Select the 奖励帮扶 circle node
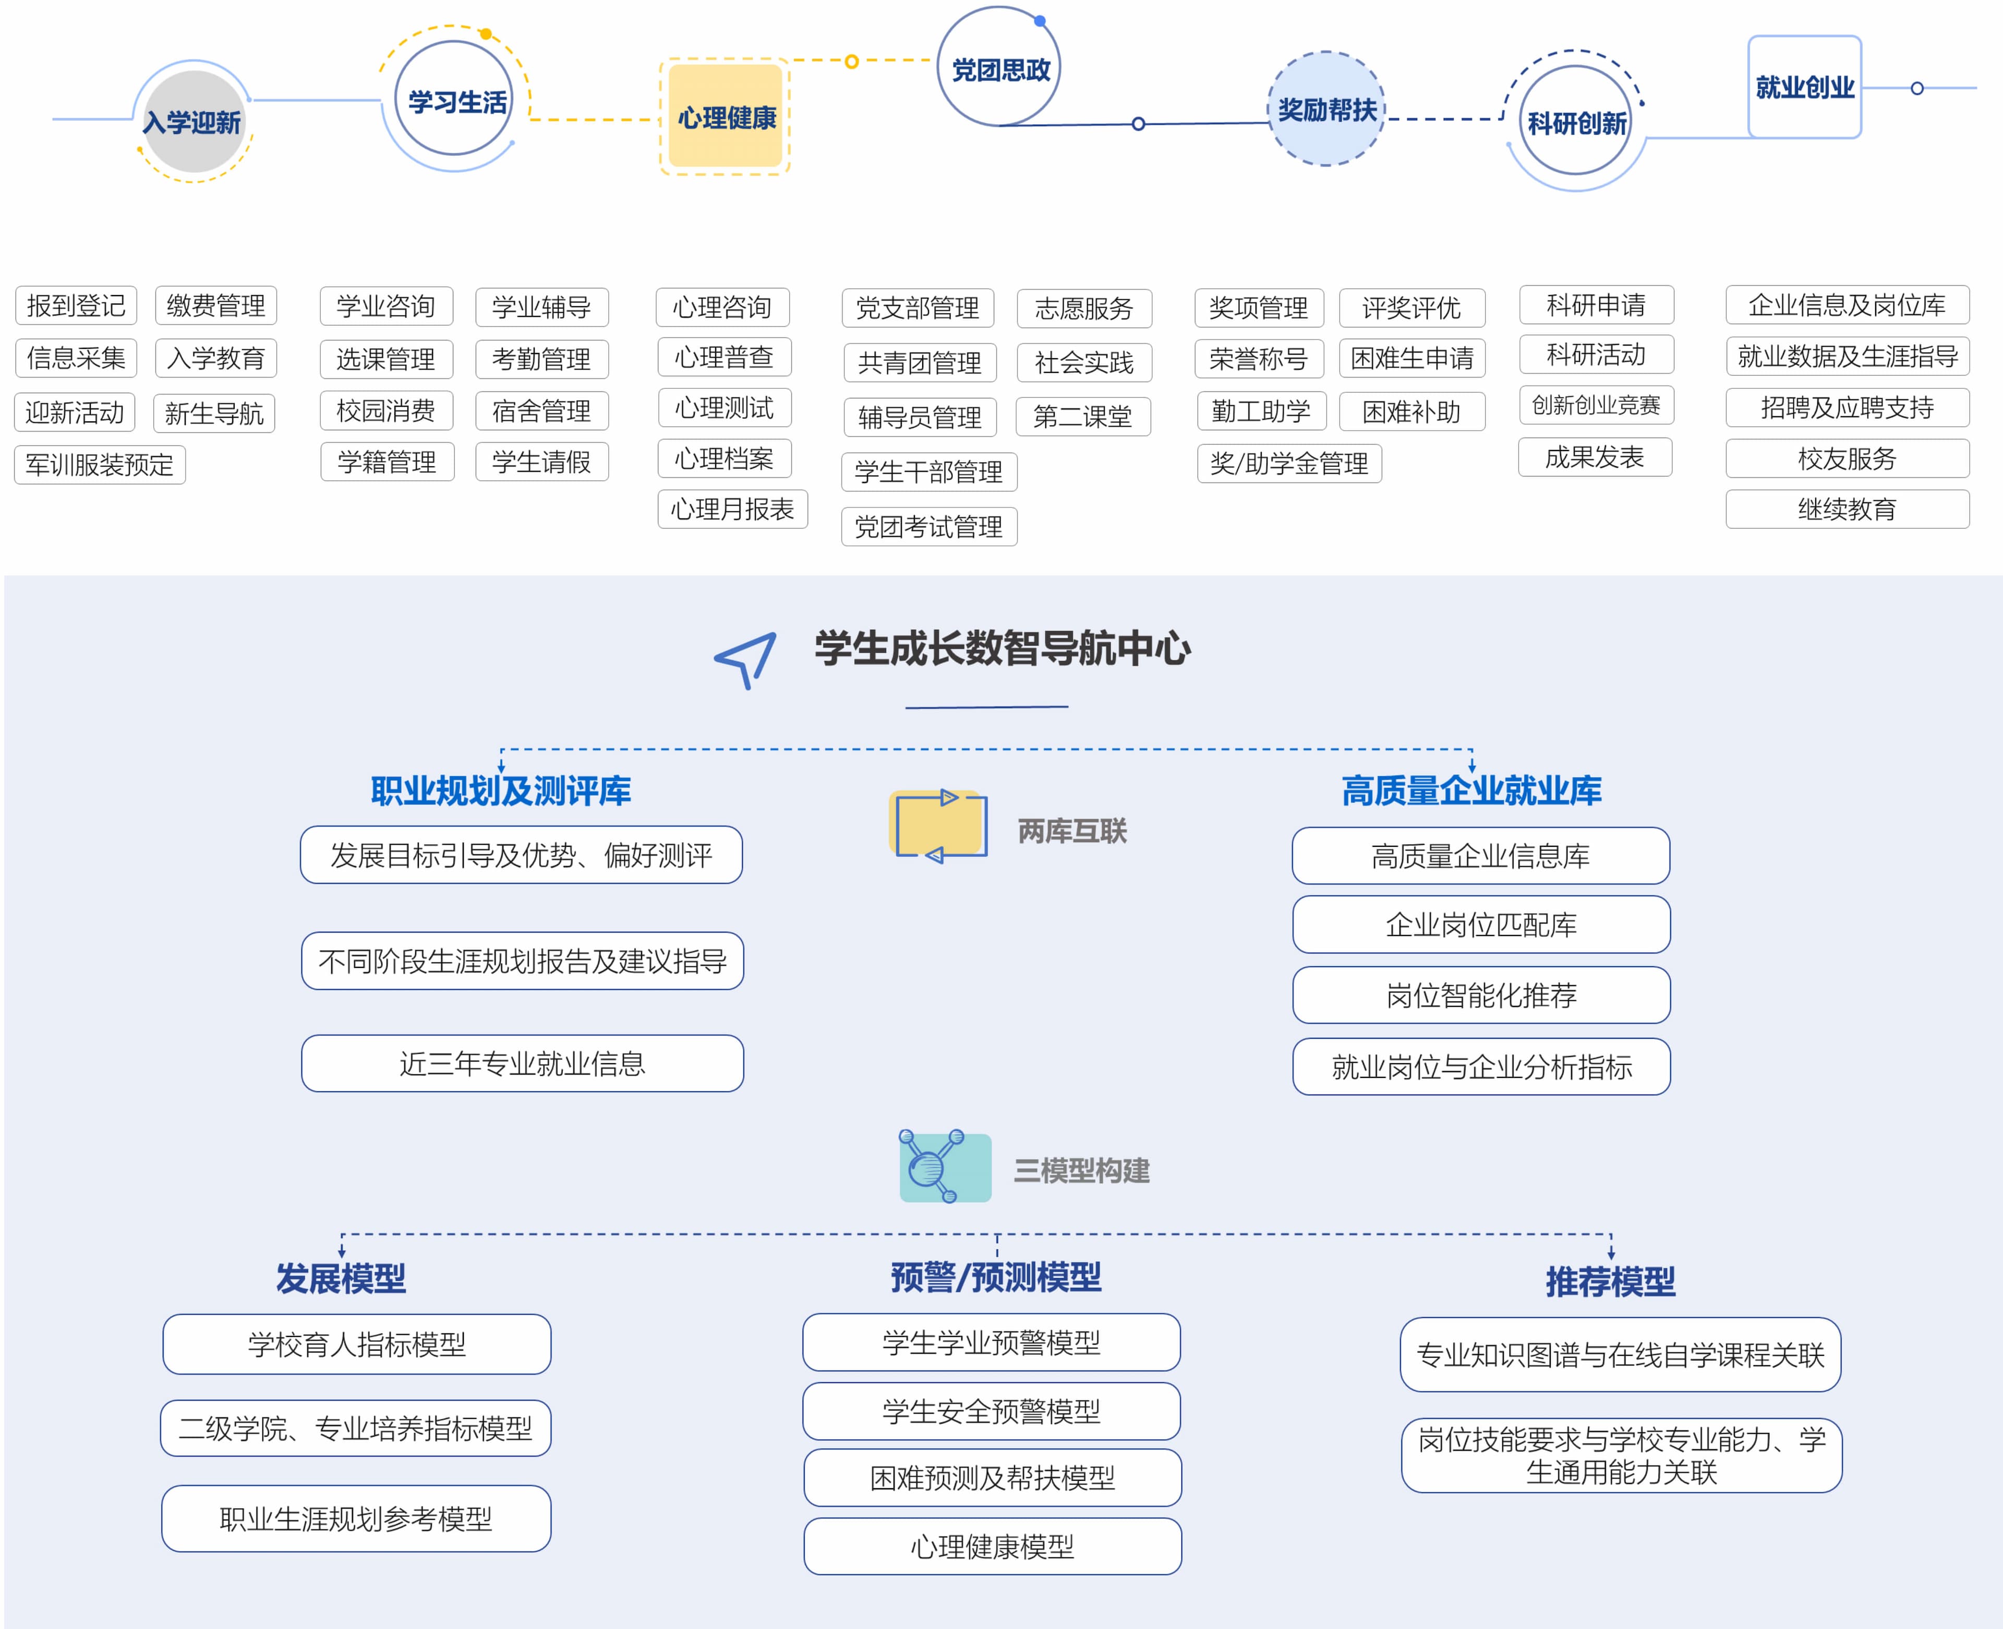Image resolution: width=2003 pixels, height=1629 pixels. [1326, 109]
